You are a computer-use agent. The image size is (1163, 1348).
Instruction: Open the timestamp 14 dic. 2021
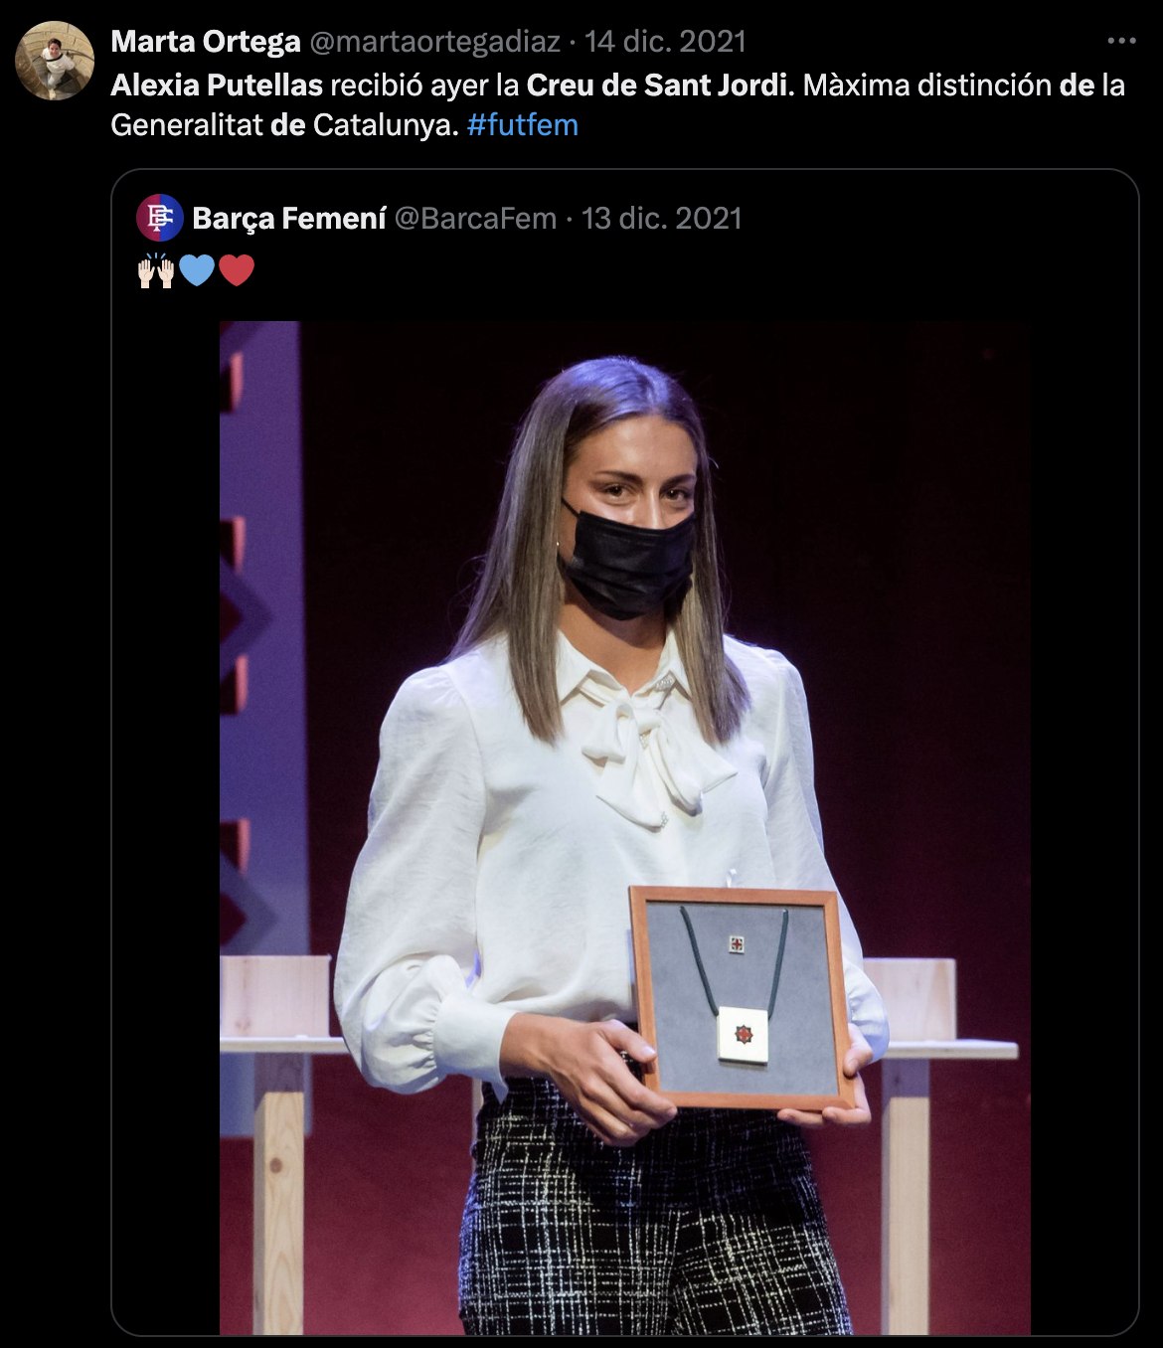click(667, 41)
